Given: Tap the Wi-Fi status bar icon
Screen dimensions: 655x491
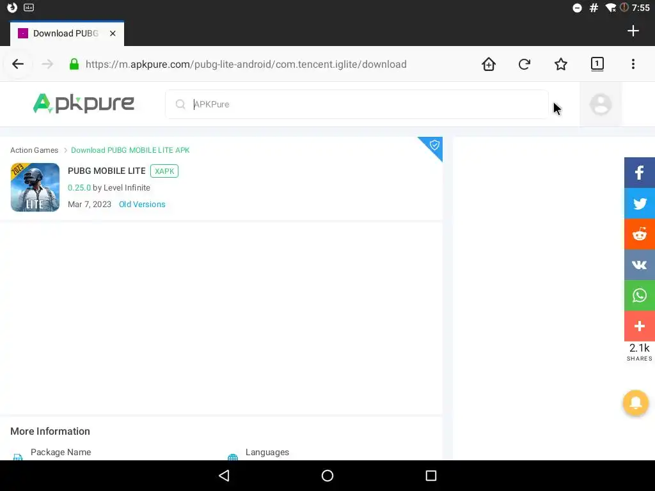Looking at the screenshot, I should point(611,8).
